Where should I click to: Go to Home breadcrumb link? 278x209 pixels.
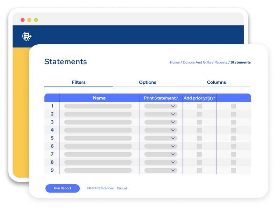point(175,62)
